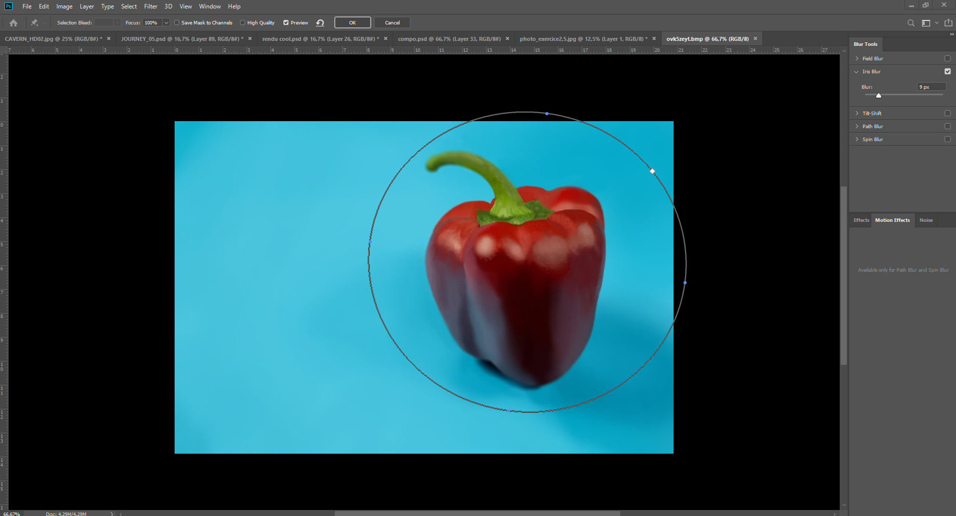The height and width of the screenshot is (516, 956).
Task: Open the Filter menu
Action: [x=150, y=6]
